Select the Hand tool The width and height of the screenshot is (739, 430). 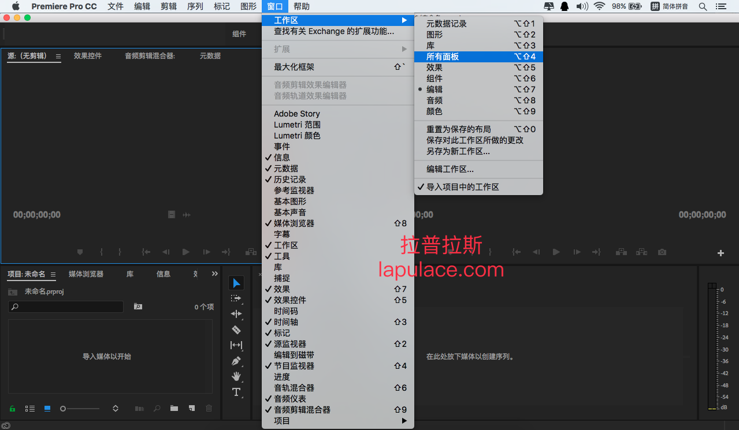click(x=236, y=376)
